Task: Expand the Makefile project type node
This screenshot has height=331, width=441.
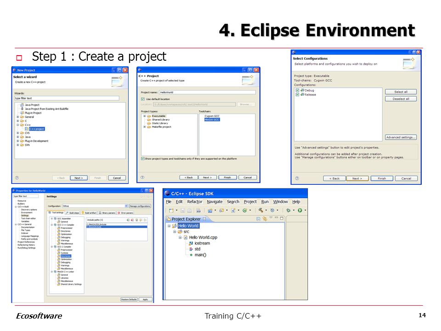Action: point(145,127)
